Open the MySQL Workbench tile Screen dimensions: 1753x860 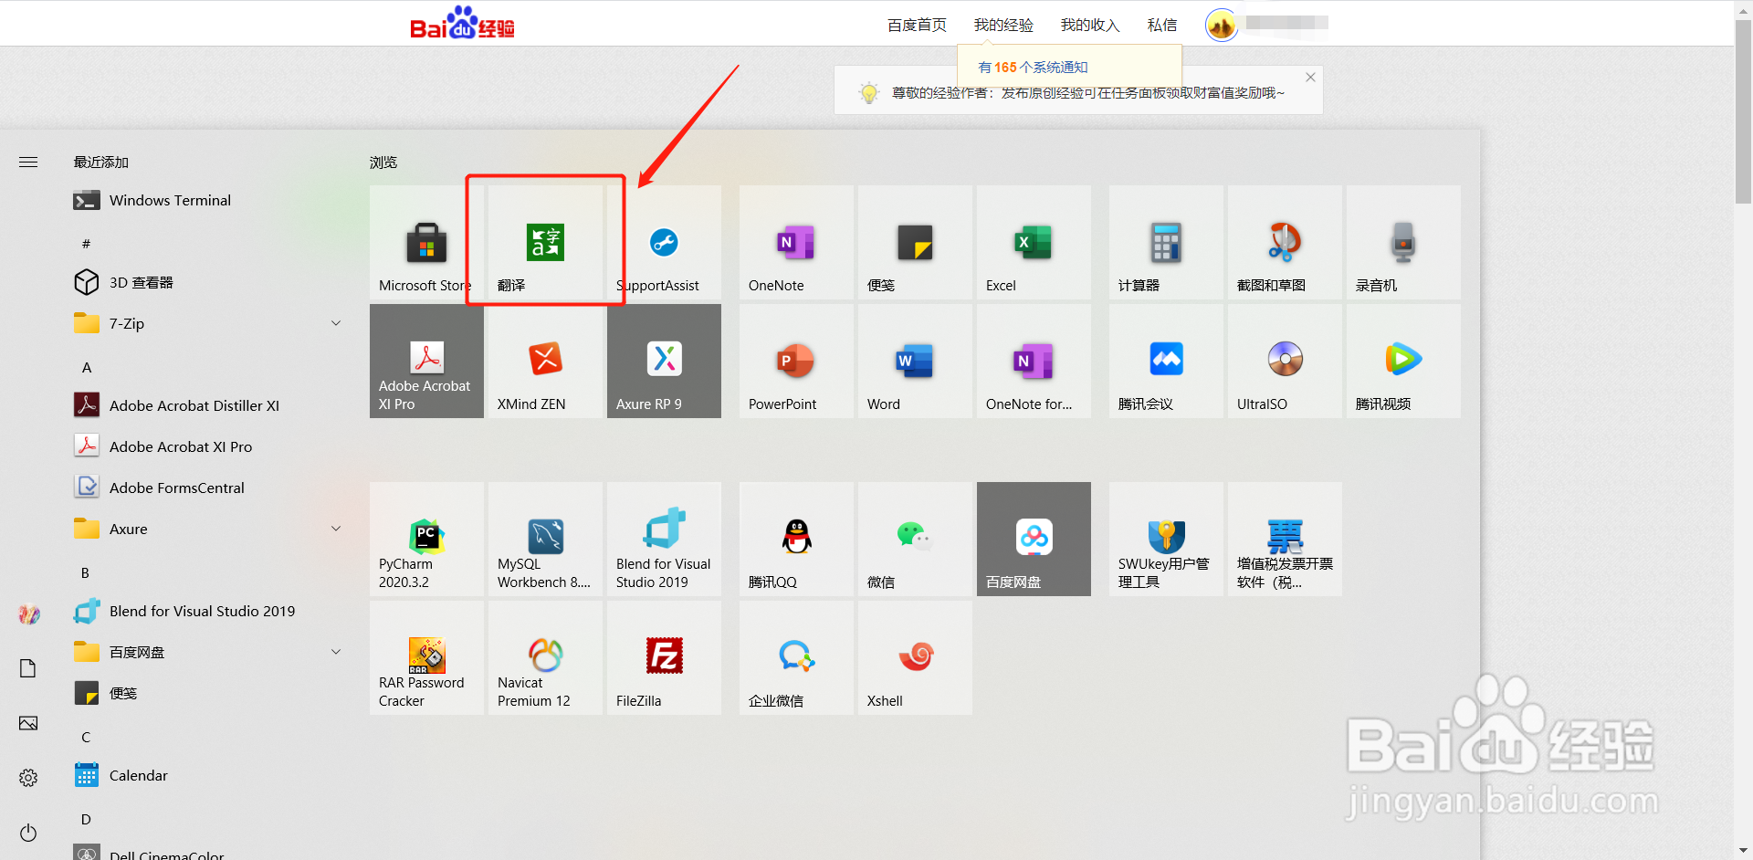545,540
